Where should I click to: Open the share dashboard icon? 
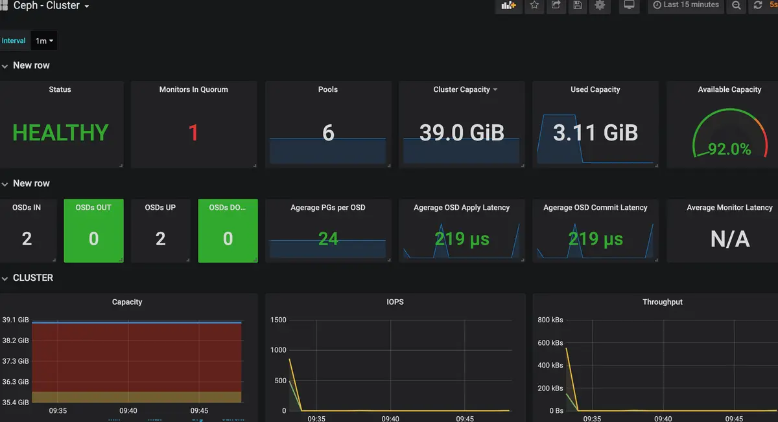point(556,5)
